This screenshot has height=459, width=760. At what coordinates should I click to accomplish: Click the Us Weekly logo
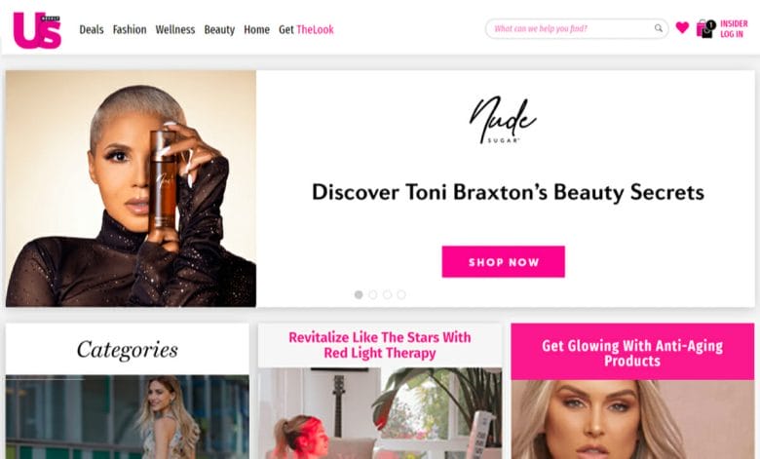click(x=37, y=30)
